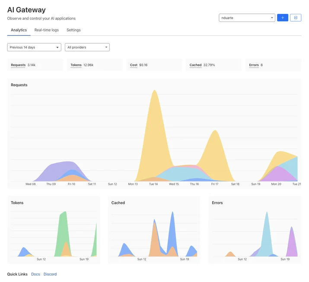Select the Analytics tab
Viewport: 309px width, 282px height.
click(x=19, y=30)
